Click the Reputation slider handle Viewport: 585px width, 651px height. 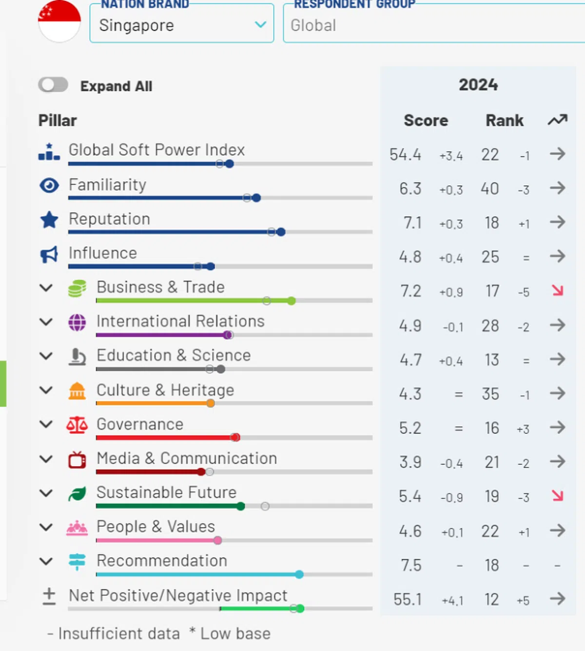point(280,232)
